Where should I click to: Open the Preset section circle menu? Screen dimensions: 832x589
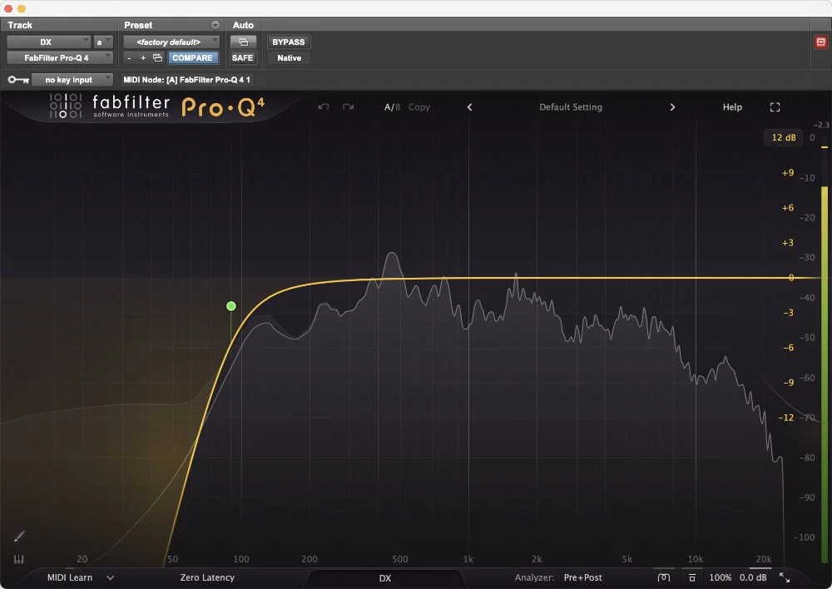tap(215, 25)
